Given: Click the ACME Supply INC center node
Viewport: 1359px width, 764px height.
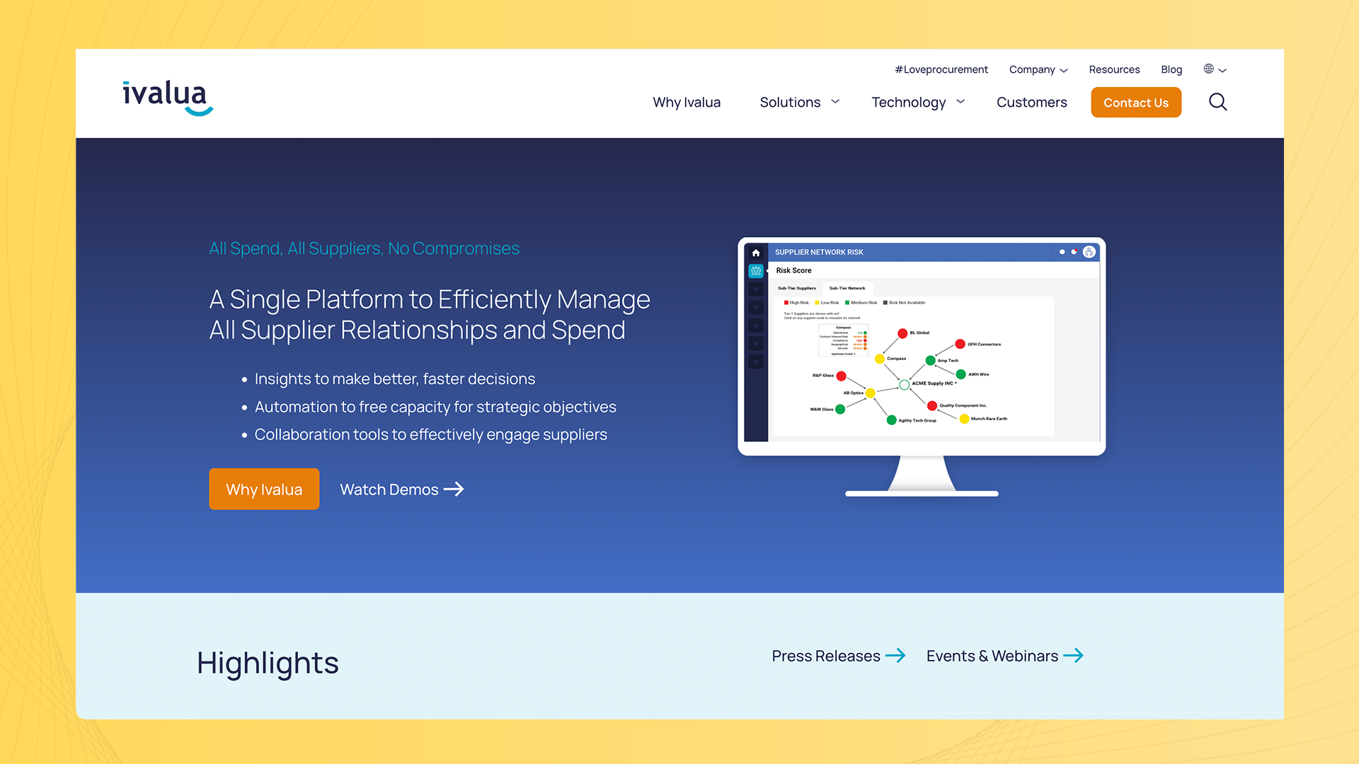Looking at the screenshot, I should pos(905,385).
